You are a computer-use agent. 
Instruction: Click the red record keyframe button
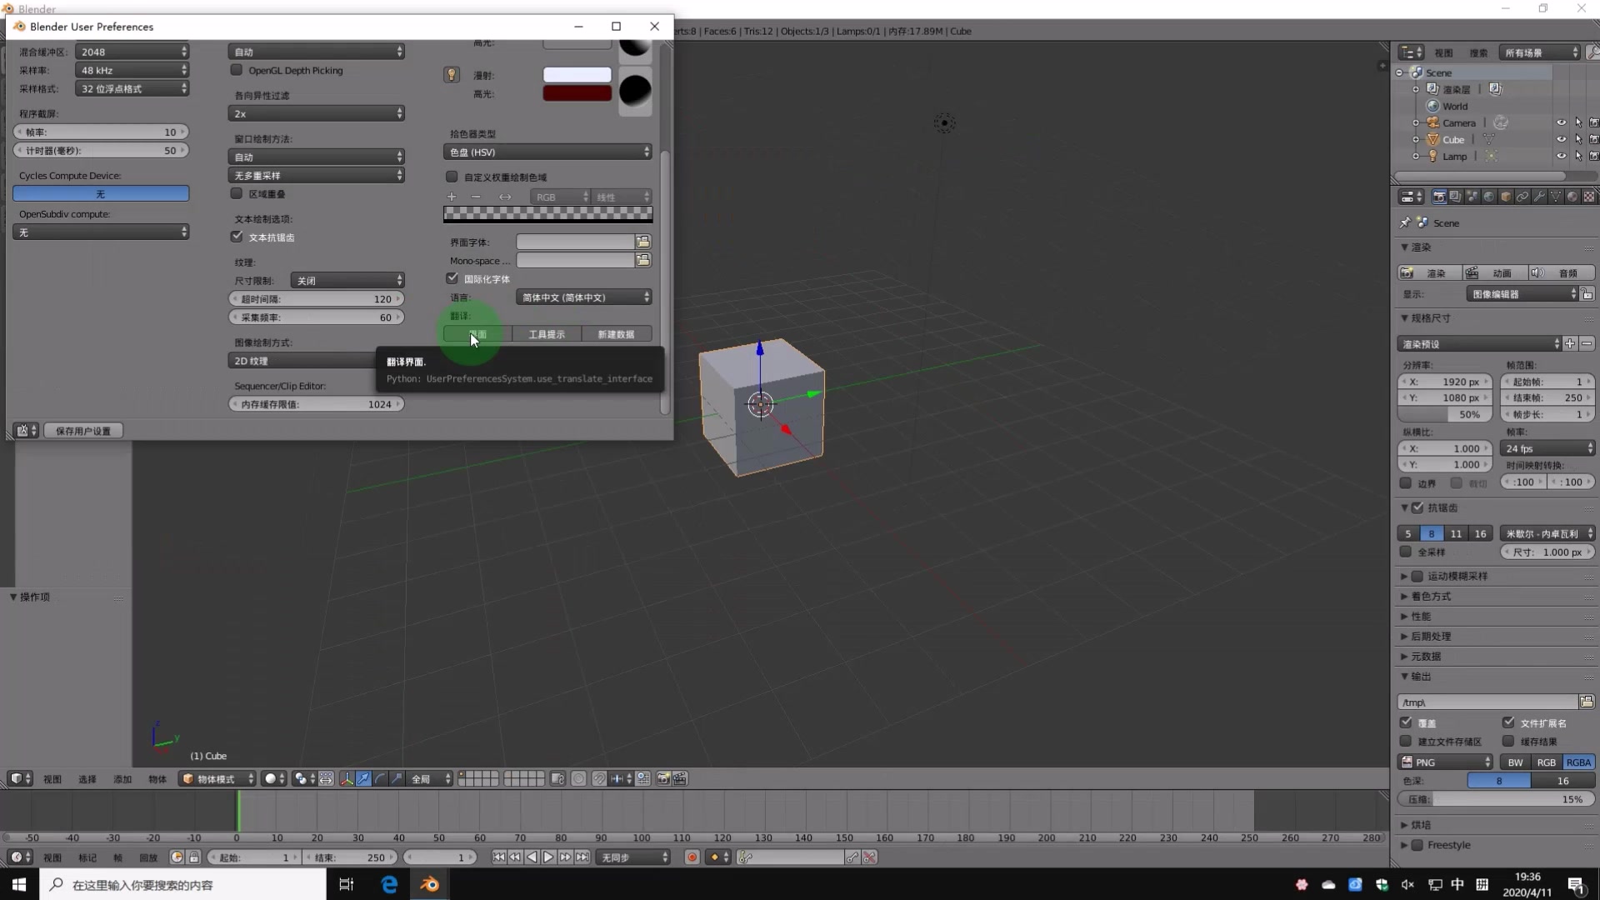[x=692, y=857]
